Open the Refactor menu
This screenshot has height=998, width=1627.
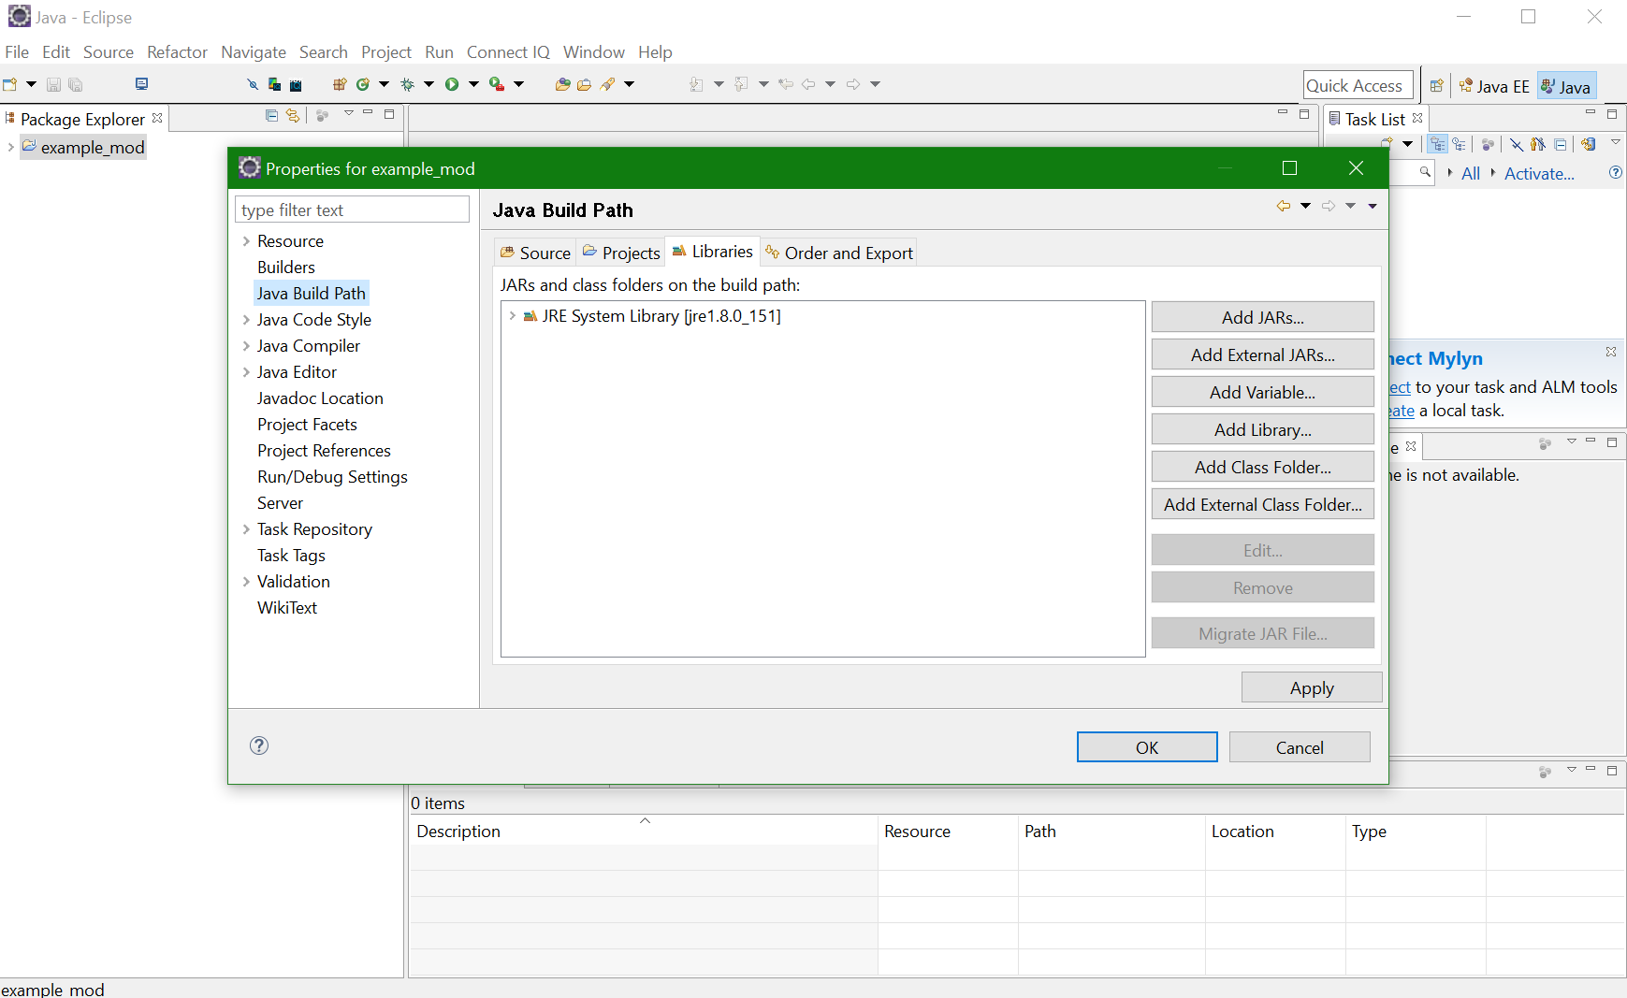pyautogui.click(x=177, y=52)
